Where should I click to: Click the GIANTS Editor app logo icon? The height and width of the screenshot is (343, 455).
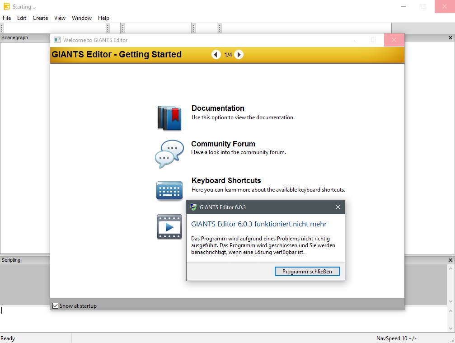click(6, 6)
